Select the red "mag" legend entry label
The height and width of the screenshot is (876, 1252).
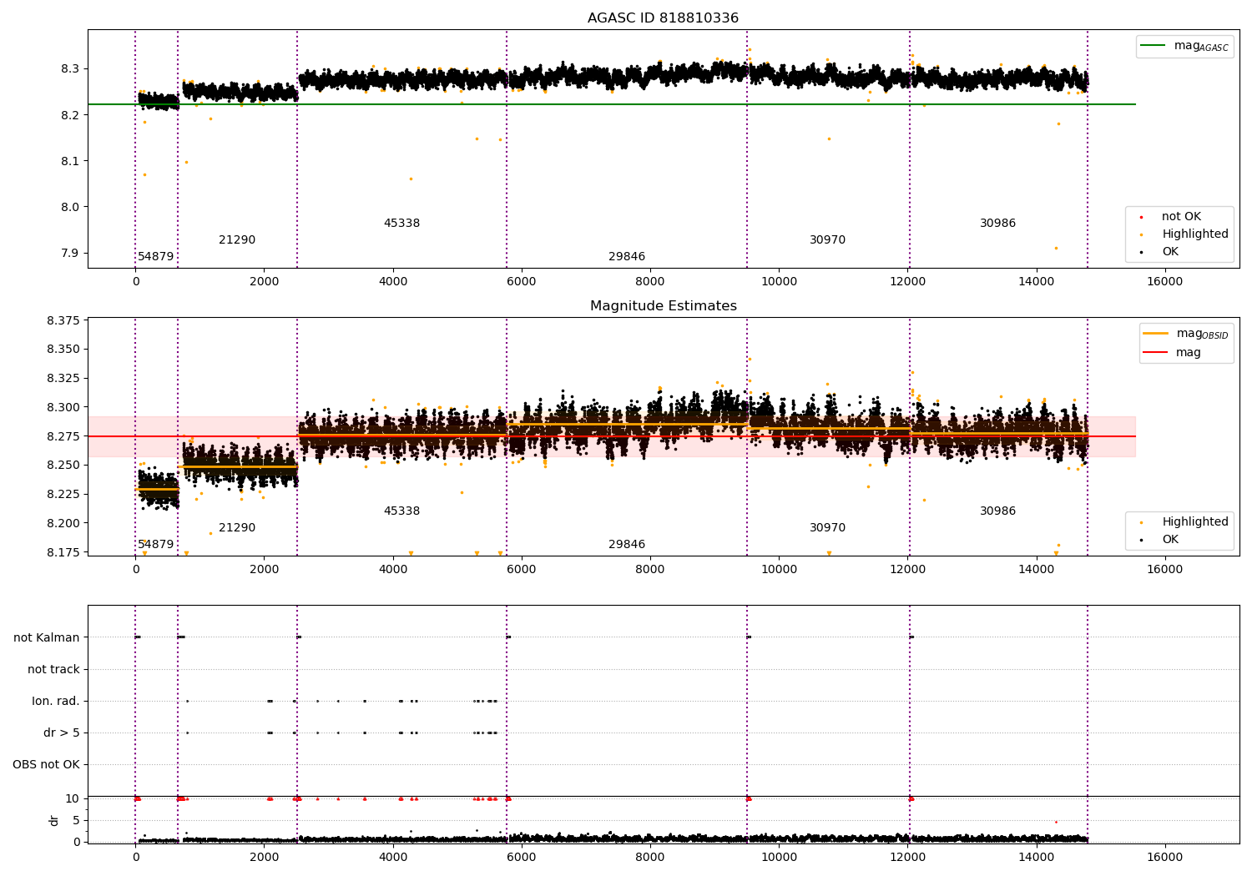[x=1189, y=352]
